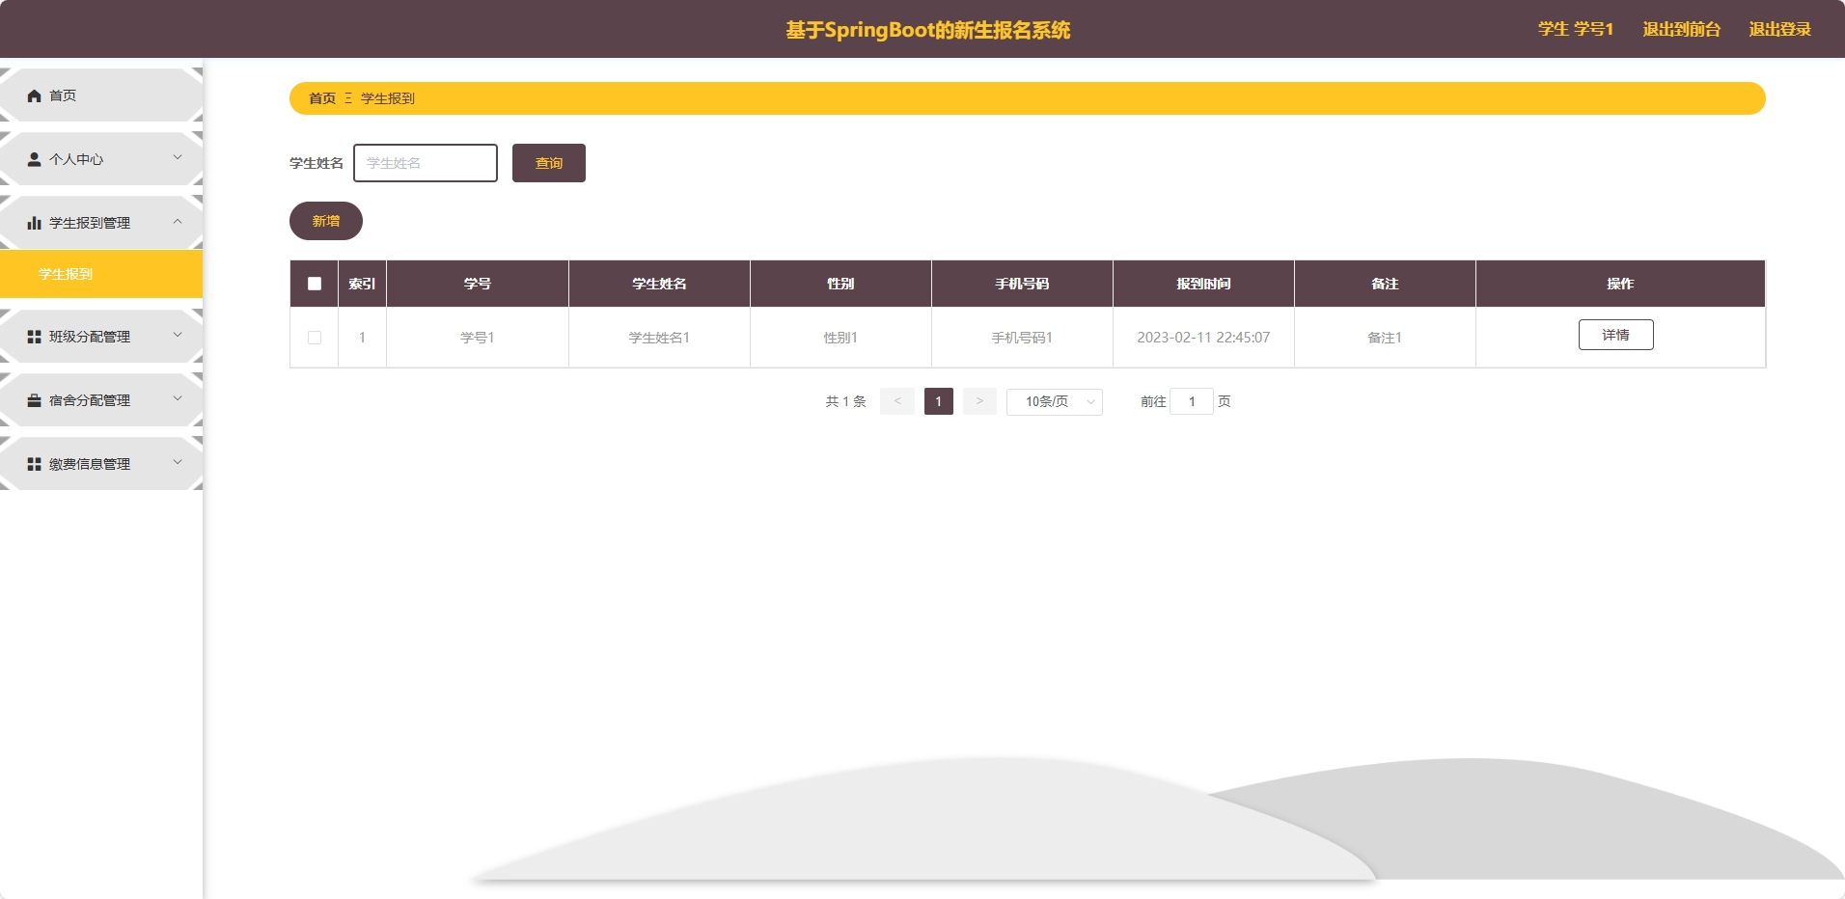Click the 查询 search button
This screenshot has height=899, width=1845.
pos(549,163)
